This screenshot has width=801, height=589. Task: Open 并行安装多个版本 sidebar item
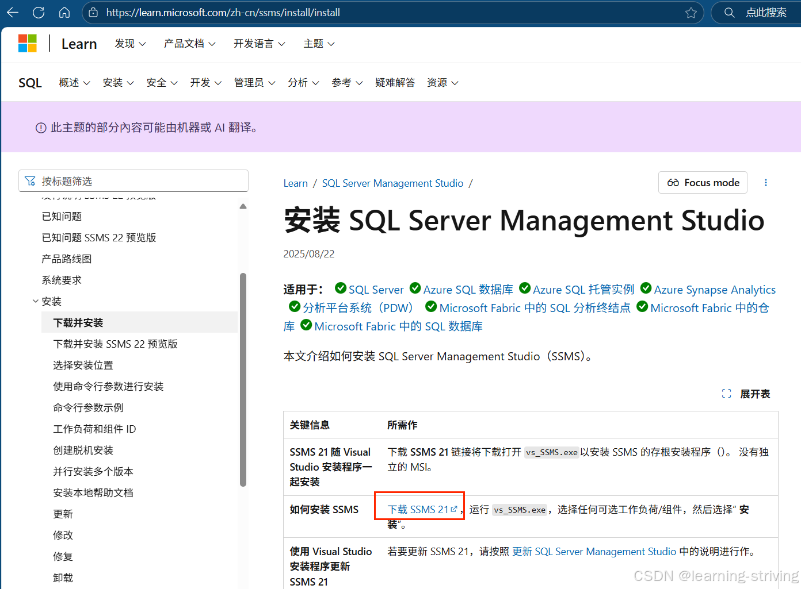point(93,471)
